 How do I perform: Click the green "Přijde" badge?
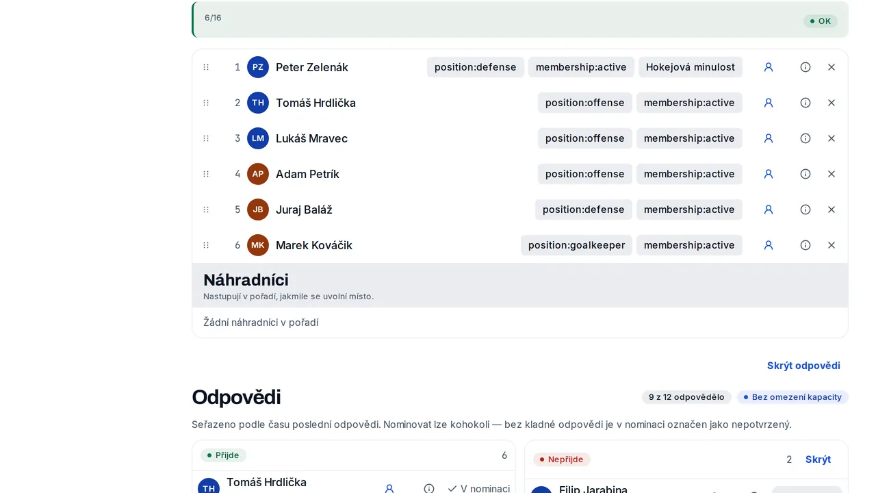tap(223, 455)
